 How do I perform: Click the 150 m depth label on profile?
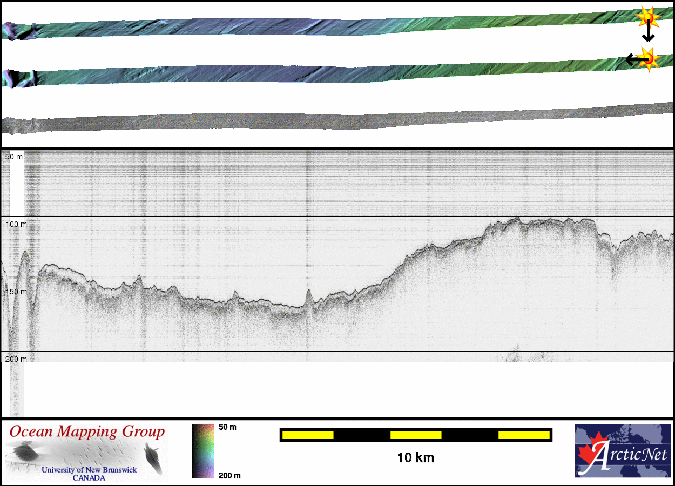pos(16,292)
